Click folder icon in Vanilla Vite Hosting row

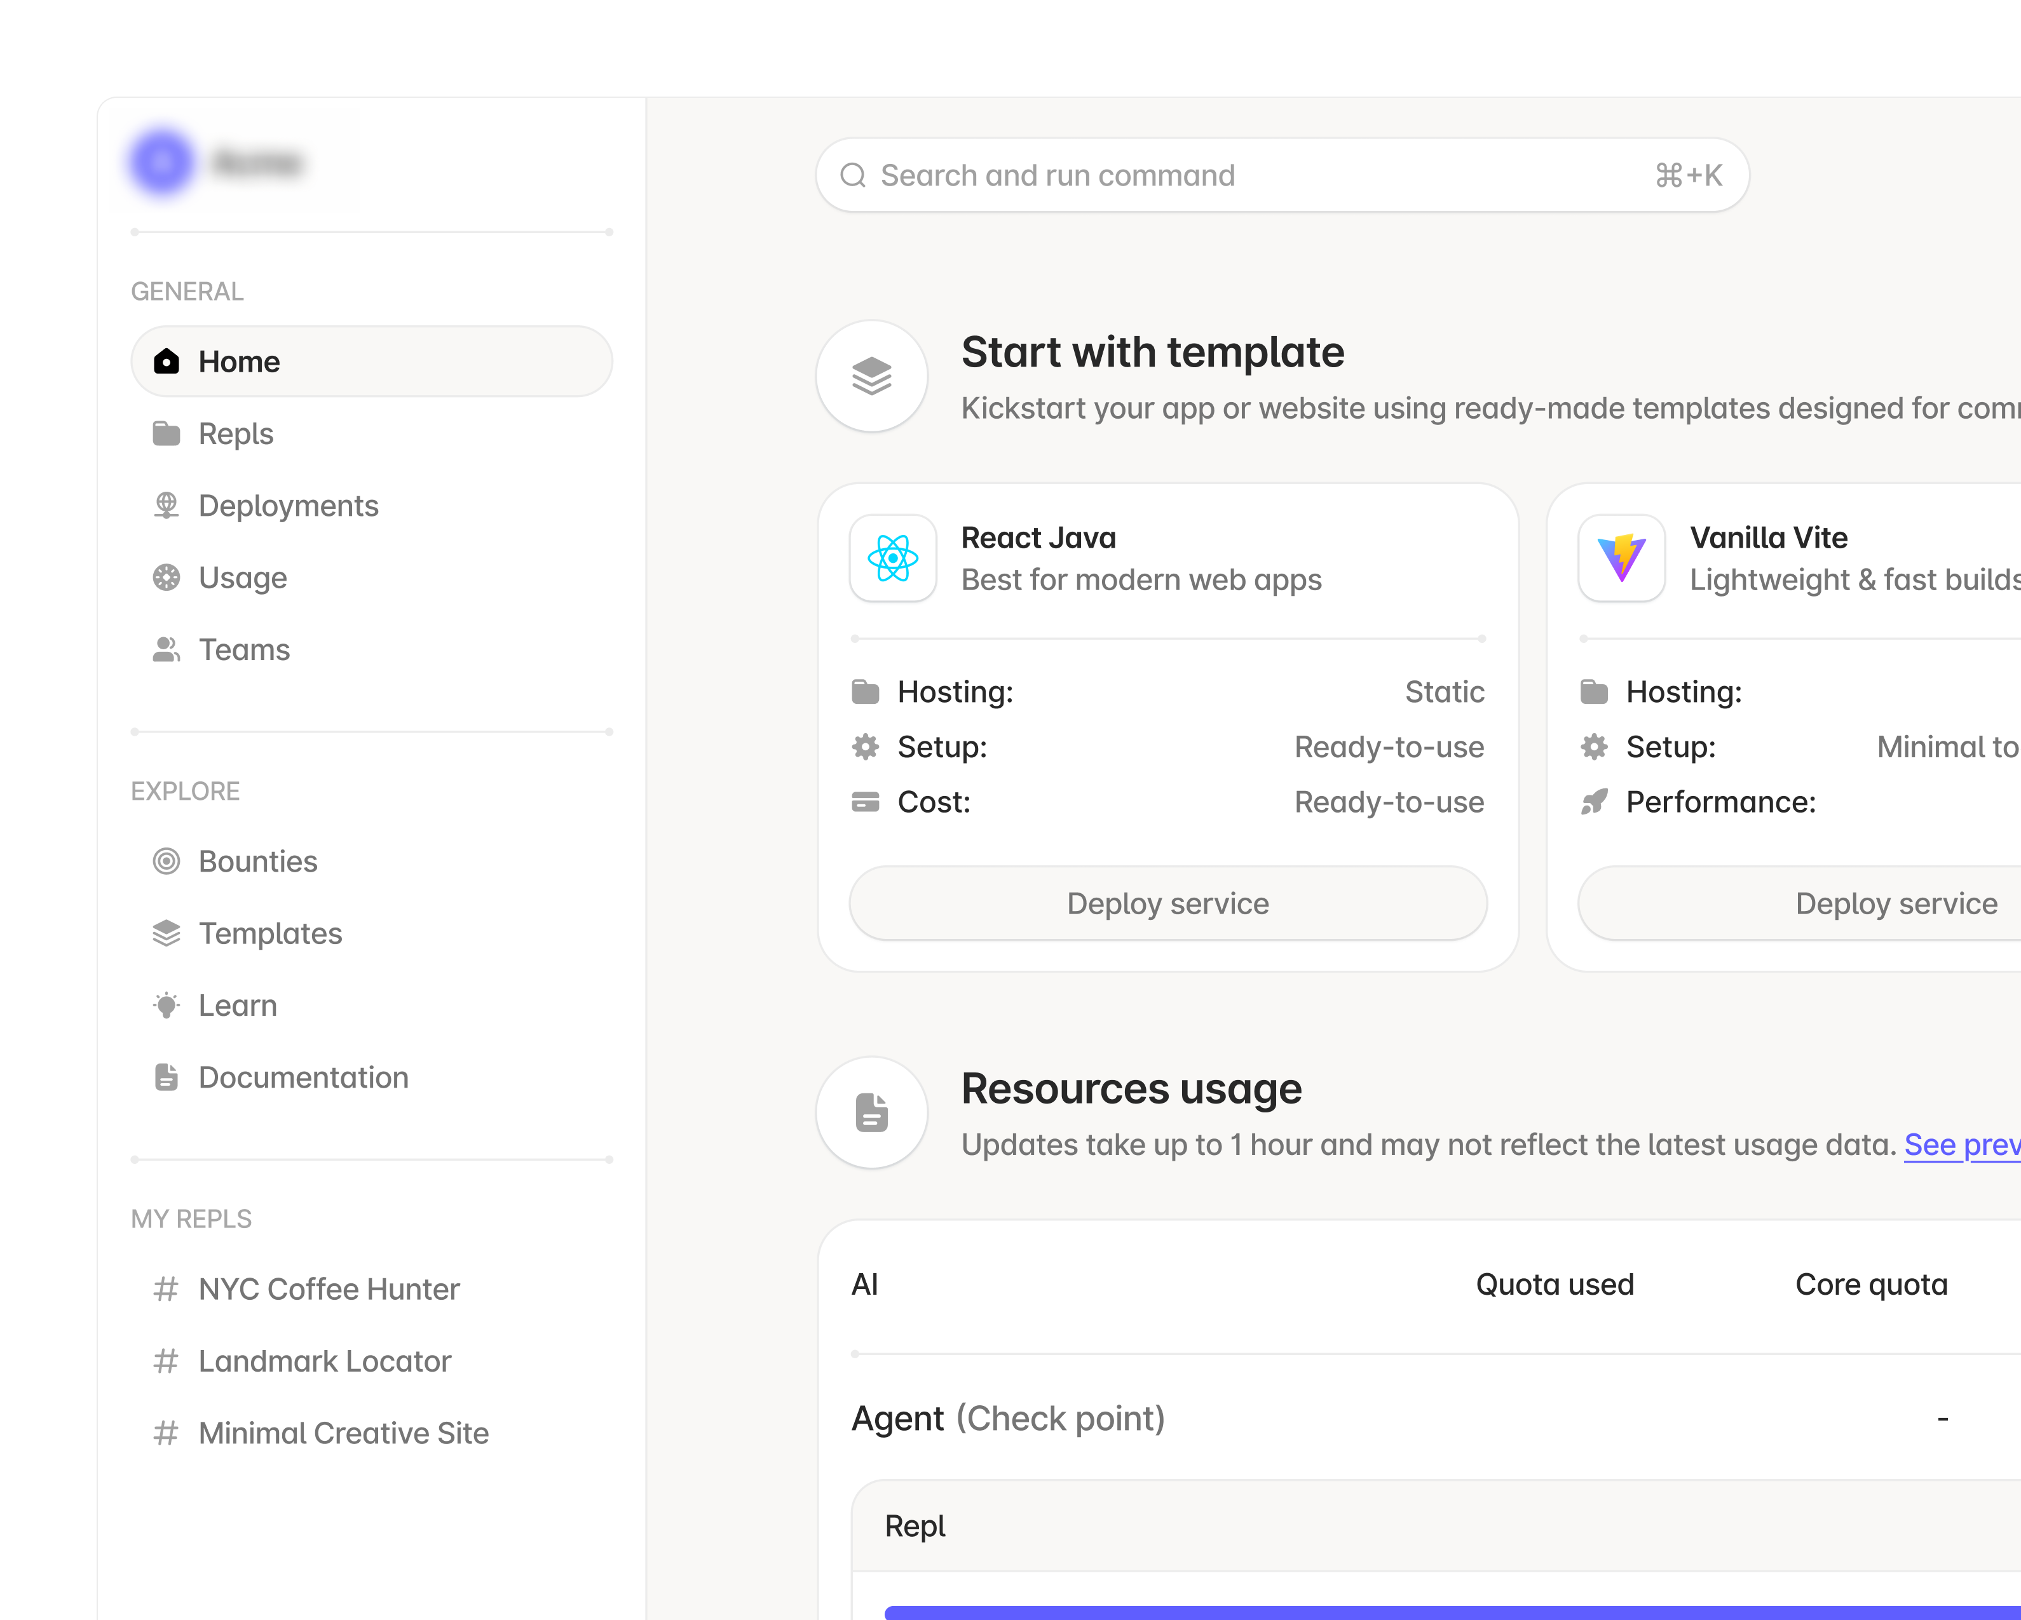[1593, 692]
